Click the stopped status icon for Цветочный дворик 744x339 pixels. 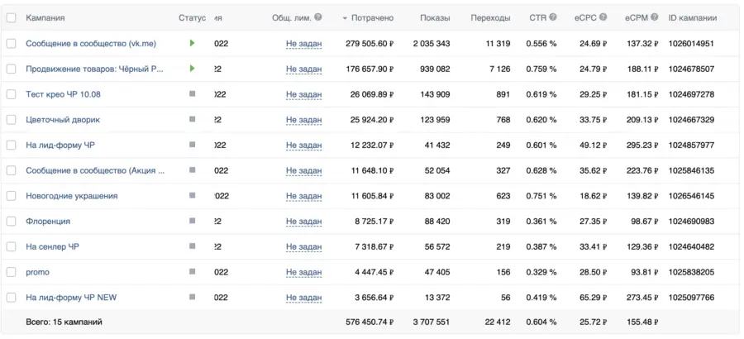pos(192,120)
